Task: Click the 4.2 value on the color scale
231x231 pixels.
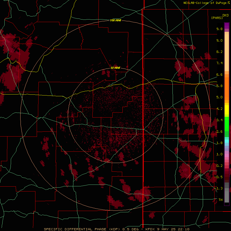Action: [x=219, y=109]
